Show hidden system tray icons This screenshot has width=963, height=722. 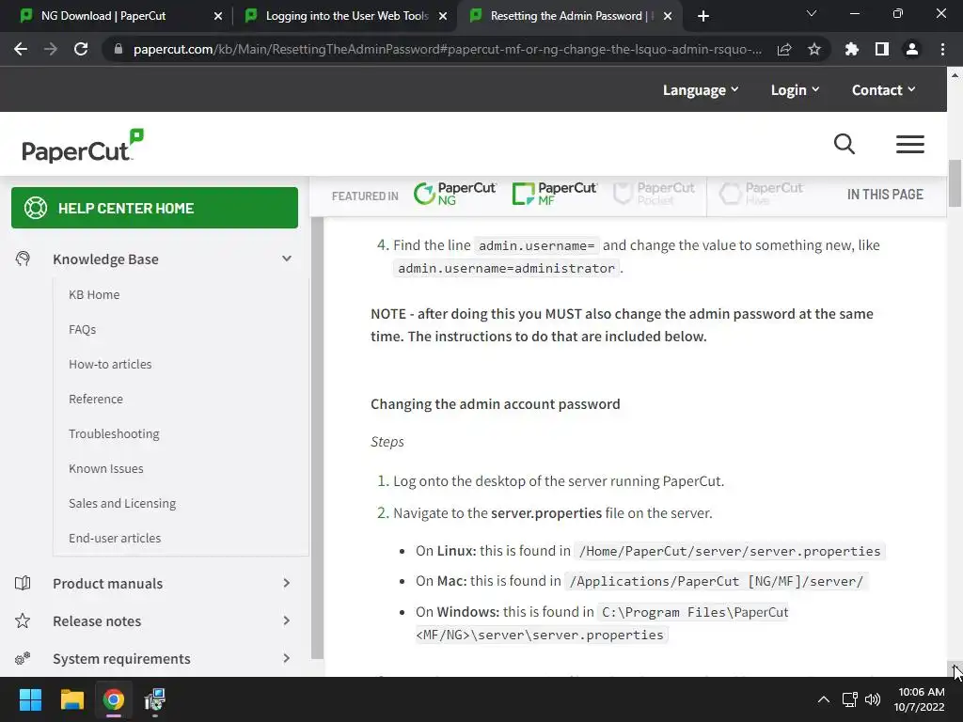(x=824, y=699)
